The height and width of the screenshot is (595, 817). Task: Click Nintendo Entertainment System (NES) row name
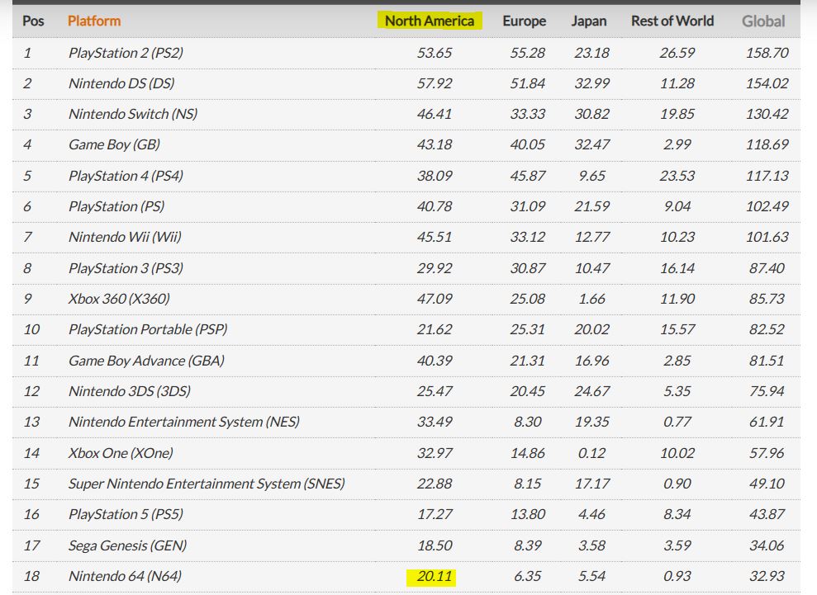(184, 422)
